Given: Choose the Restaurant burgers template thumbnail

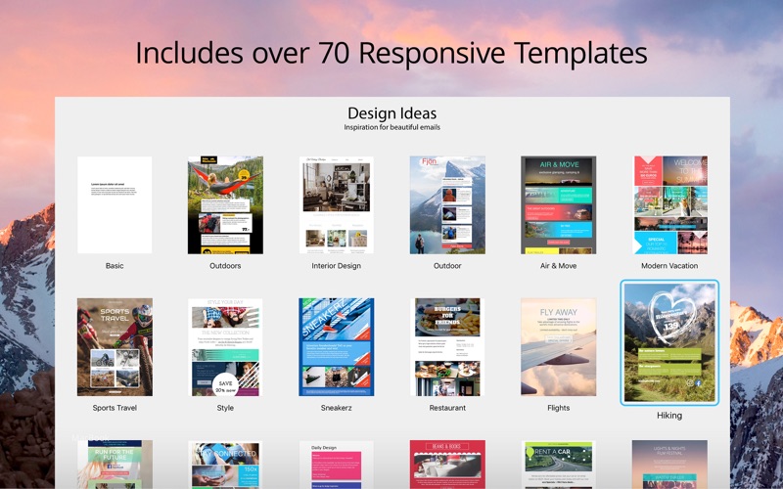Looking at the screenshot, I should [x=447, y=347].
